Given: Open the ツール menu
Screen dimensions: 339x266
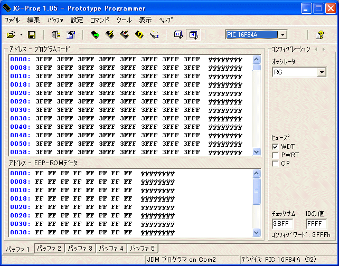Looking at the screenshot, I should [x=124, y=20].
